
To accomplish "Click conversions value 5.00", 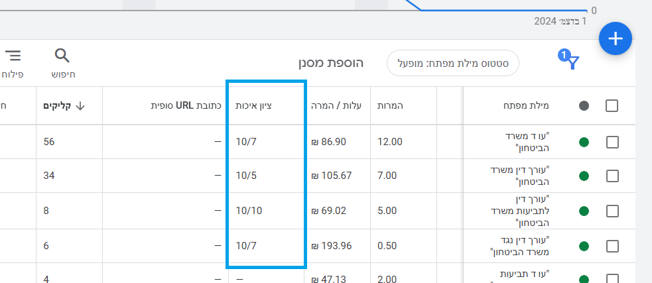I will 387,211.
